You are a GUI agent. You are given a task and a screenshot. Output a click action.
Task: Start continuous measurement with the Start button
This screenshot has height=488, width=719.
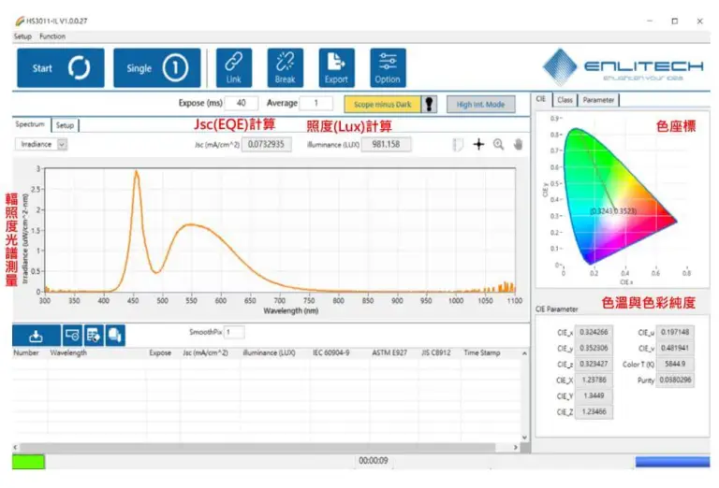tap(61, 67)
